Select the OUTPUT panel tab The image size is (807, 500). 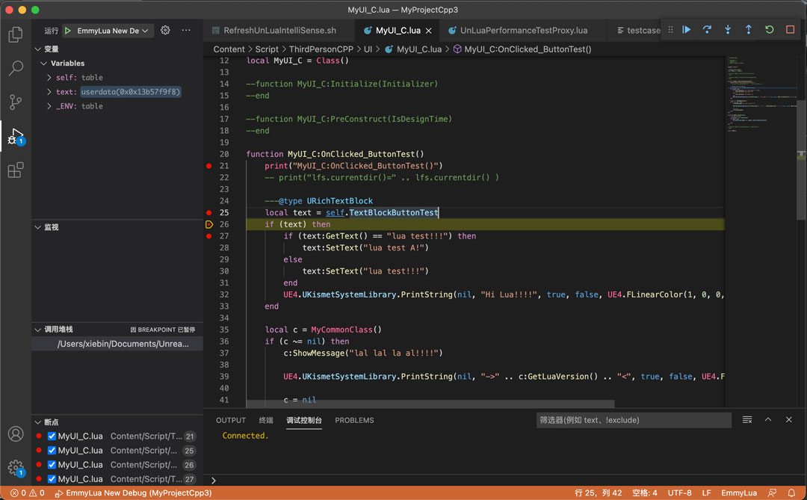point(230,420)
